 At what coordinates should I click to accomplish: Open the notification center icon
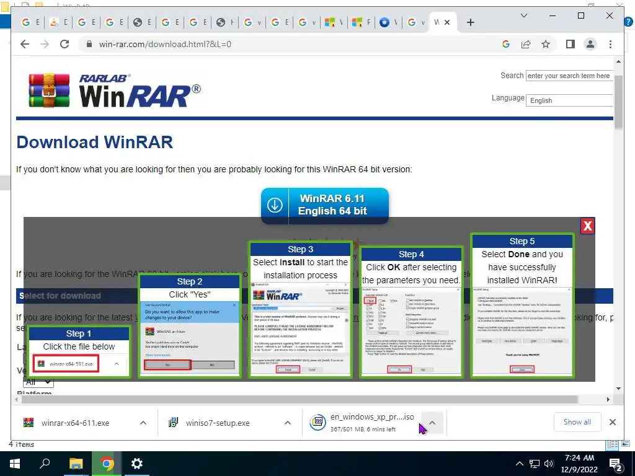click(x=616, y=464)
